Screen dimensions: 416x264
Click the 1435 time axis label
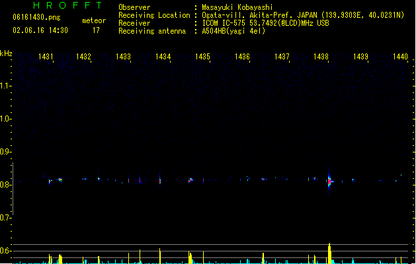coord(202,57)
